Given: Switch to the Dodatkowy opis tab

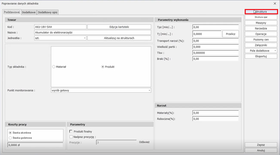Looking at the screenshot, I should click(x=48, y=12).
